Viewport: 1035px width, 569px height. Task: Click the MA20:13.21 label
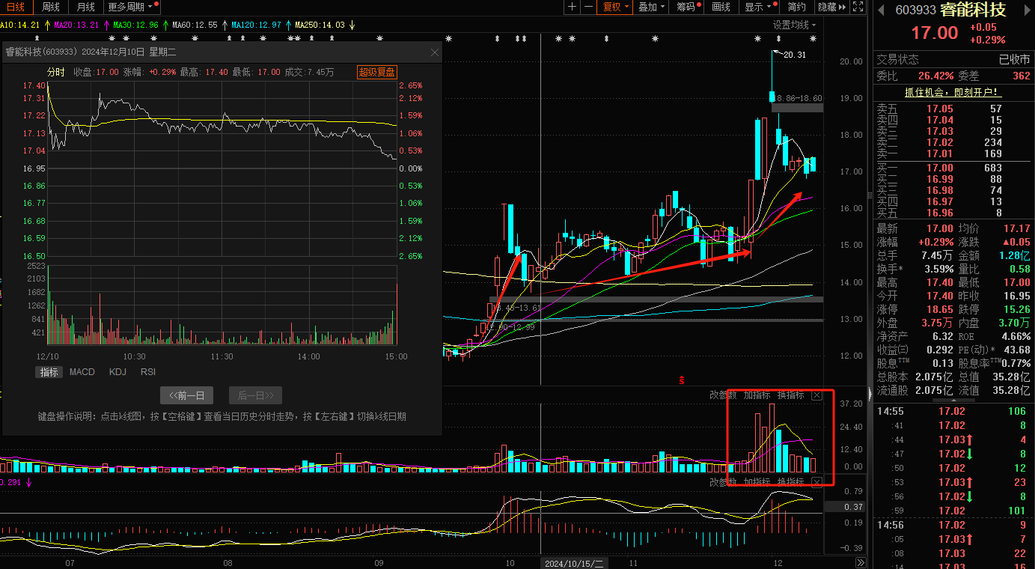tap(76, 25)
